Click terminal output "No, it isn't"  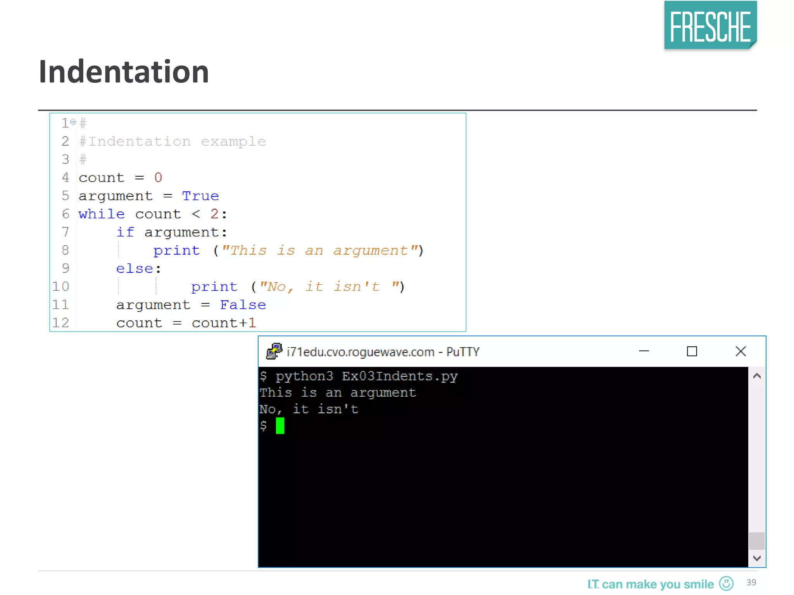pyautogui.click(x=309, y=409)
